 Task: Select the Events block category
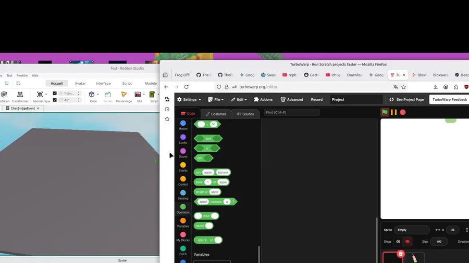183,167
